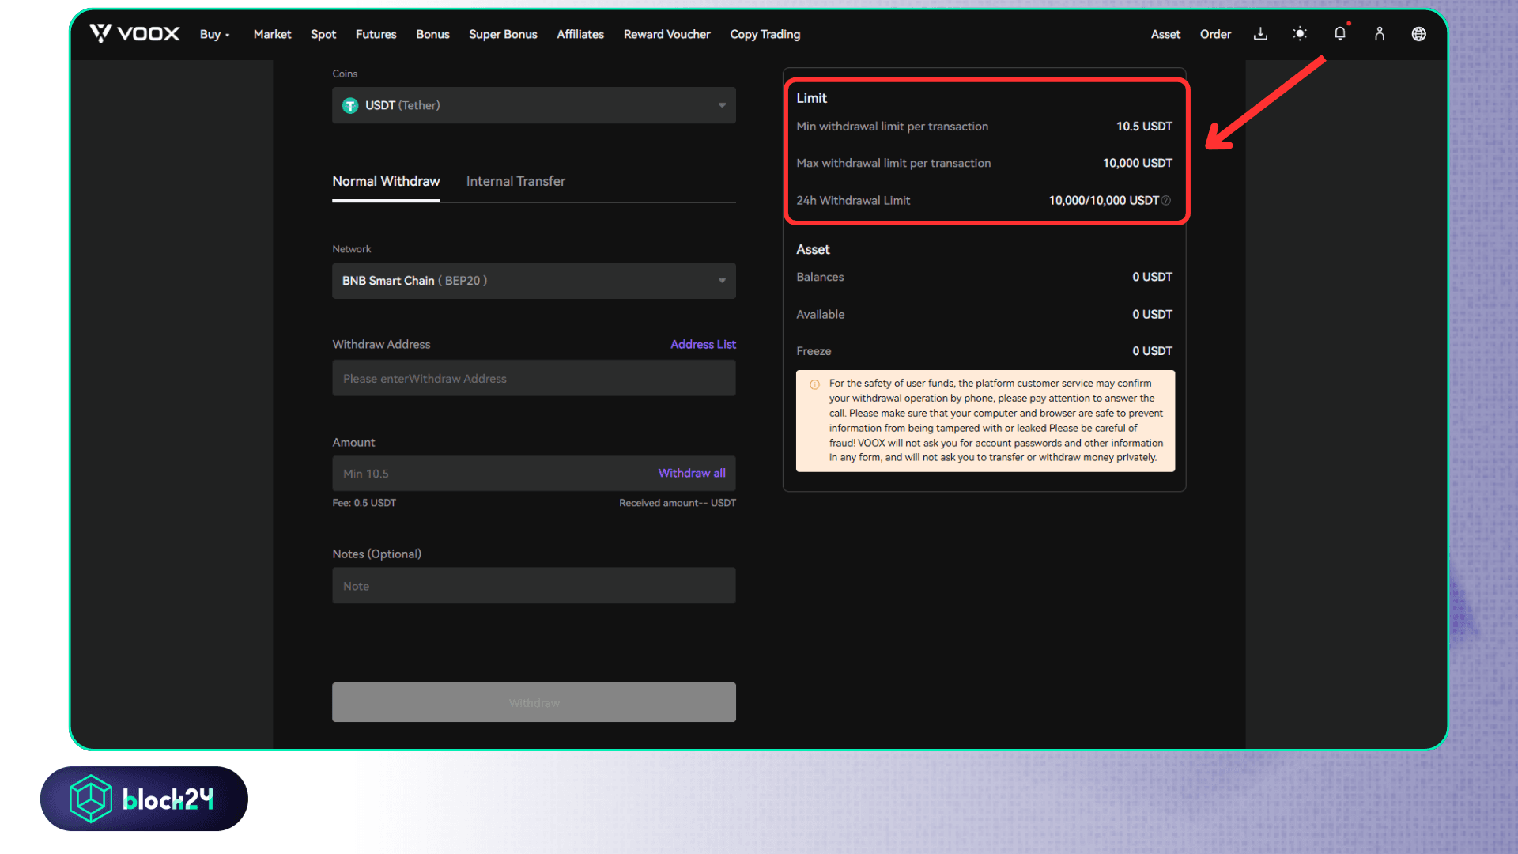1518x854 pixels.
Task: Click the Freeze 0 USDT value
Action: pyautogui.click(x=1152, y=351)
